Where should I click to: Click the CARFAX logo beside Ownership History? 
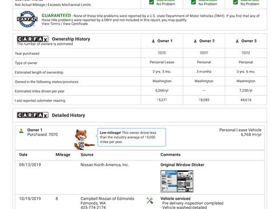[x=33, y=39]
